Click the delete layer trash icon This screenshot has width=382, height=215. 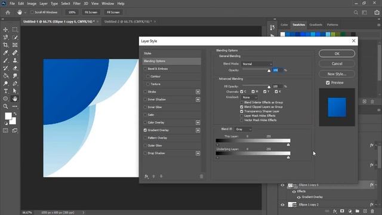tap(372, 211)
